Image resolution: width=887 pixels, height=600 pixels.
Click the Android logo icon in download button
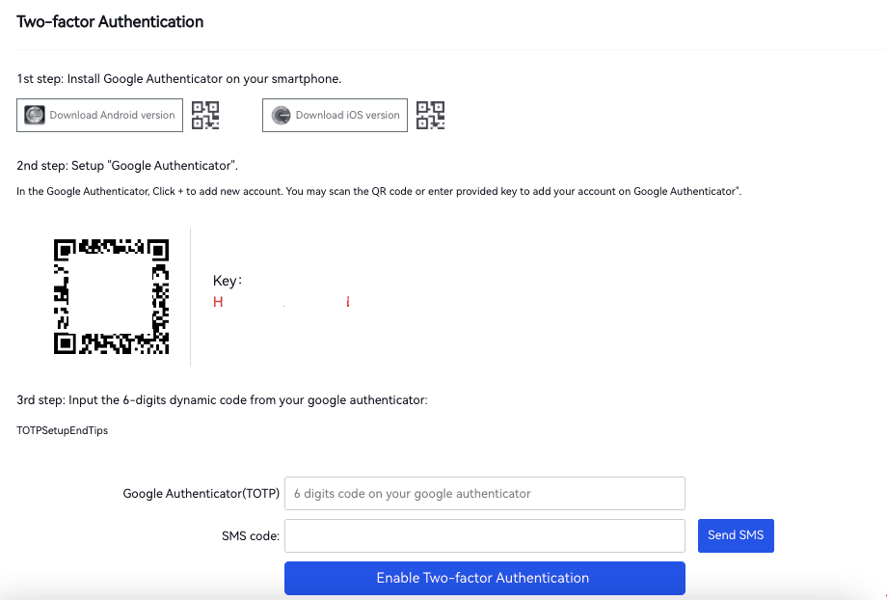click(x=34, y=115)
